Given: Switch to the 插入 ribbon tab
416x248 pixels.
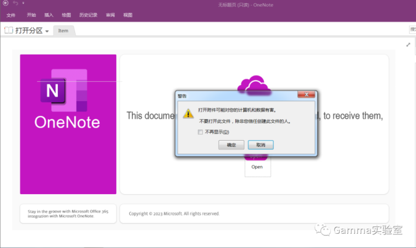Looking at the screenshot, I should (48, 15).
